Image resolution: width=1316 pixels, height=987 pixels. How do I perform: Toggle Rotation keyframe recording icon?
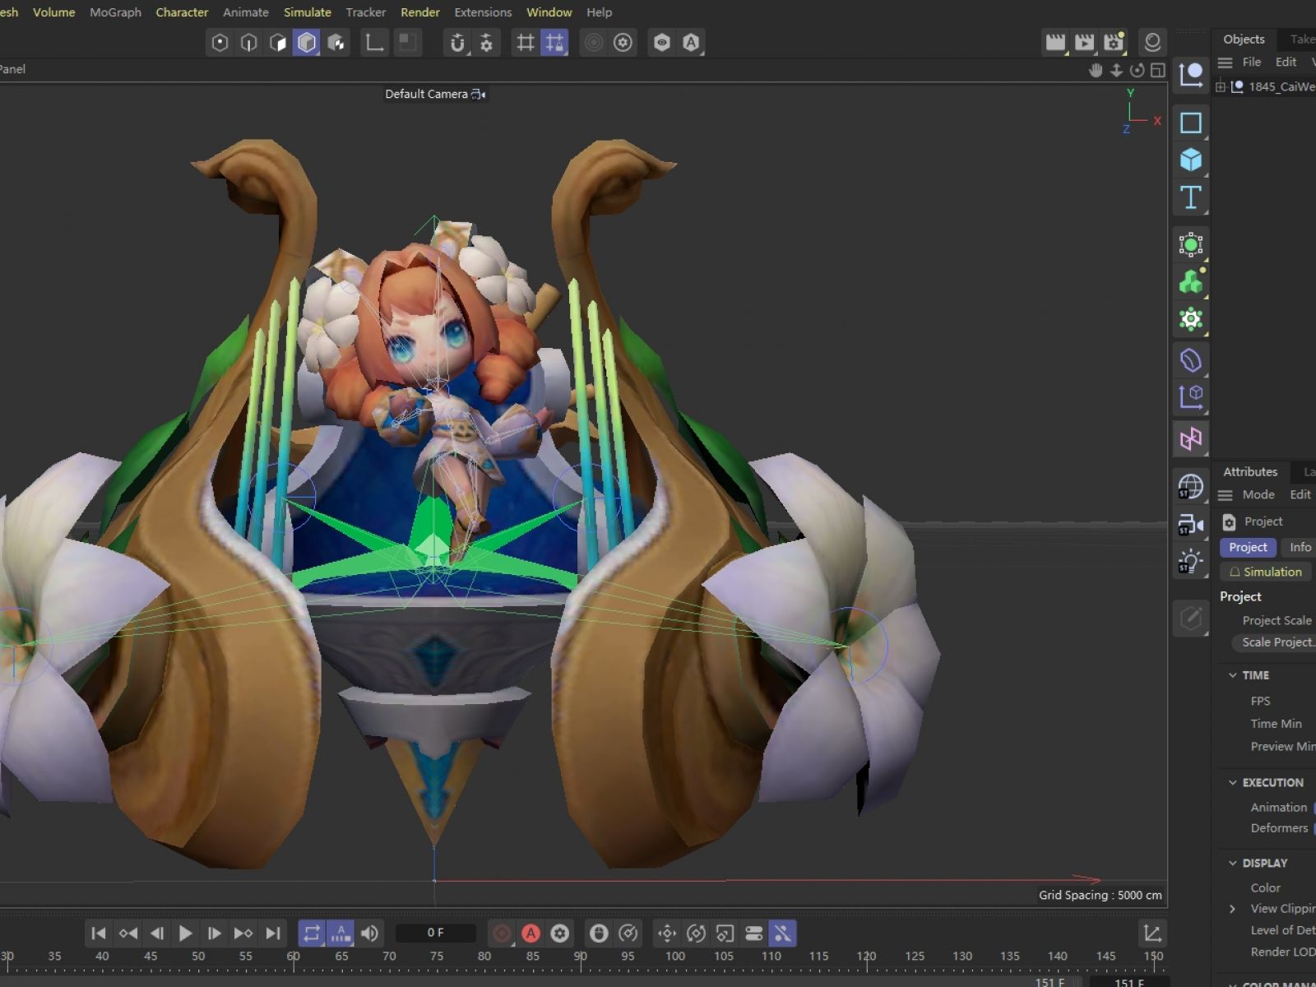[696, 934]
